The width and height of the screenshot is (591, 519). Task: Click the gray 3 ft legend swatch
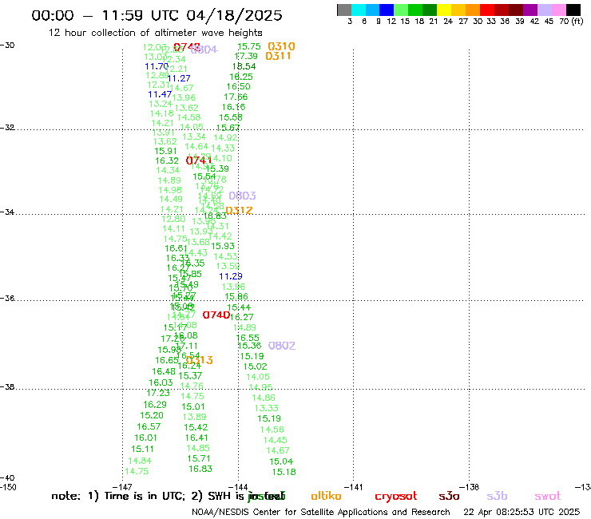pos(344,10)
